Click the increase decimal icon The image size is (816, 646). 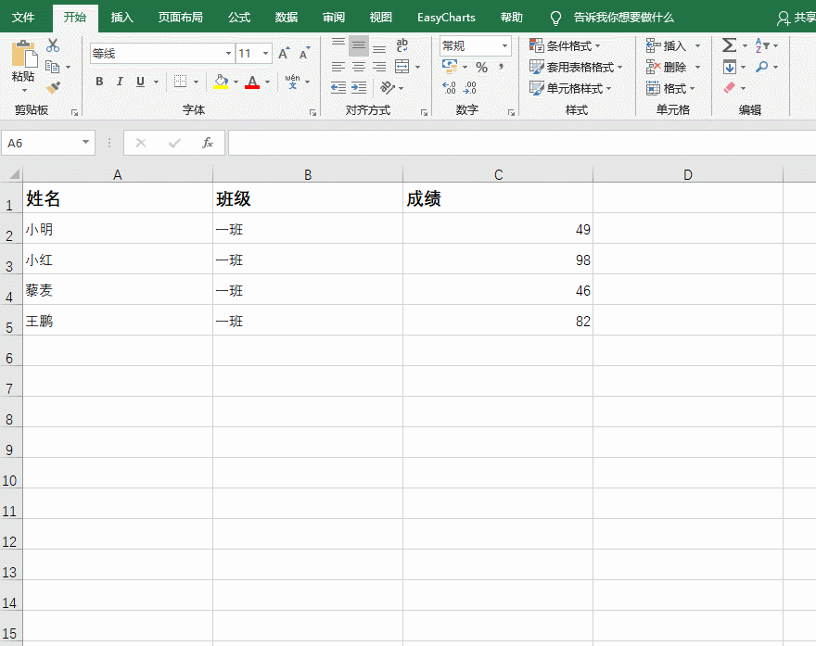[x=449, y=87]
